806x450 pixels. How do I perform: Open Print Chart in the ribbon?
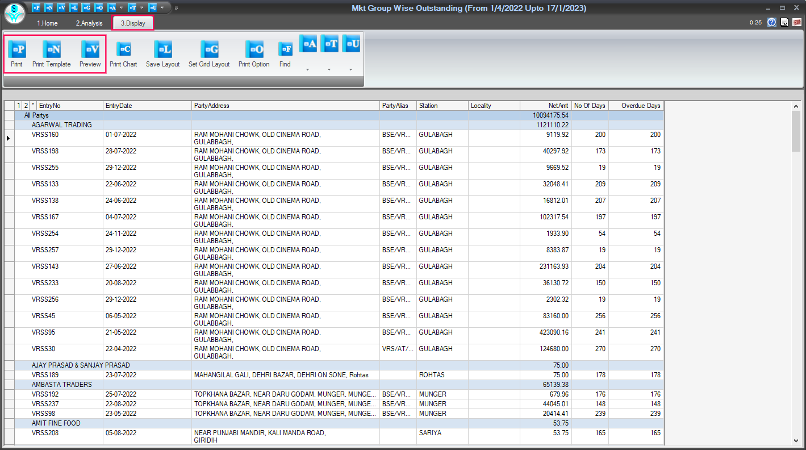(123, 49)
